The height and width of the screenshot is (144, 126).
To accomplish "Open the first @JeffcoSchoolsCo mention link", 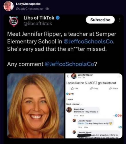I will click(88, 41).
